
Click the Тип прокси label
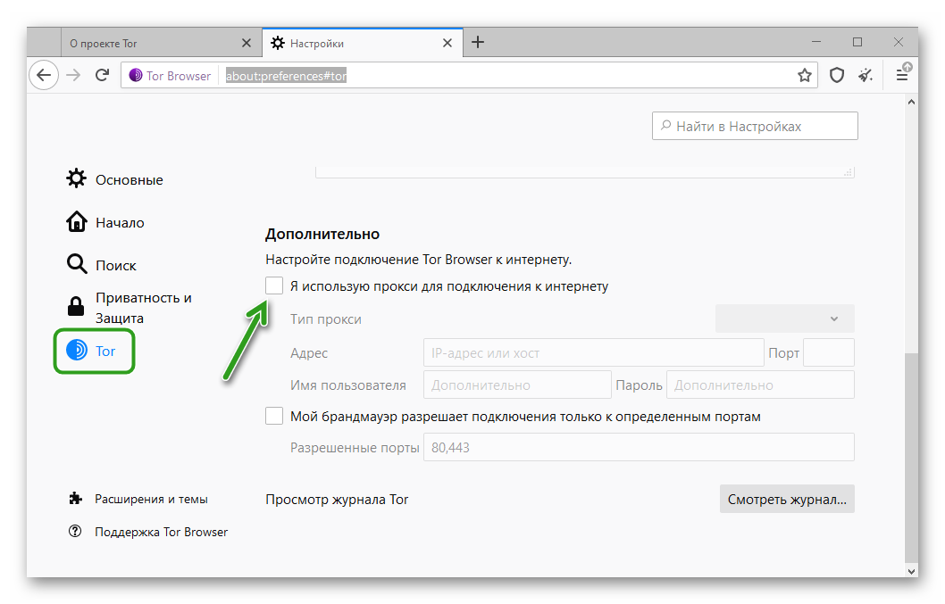click(x=326, y=319)
